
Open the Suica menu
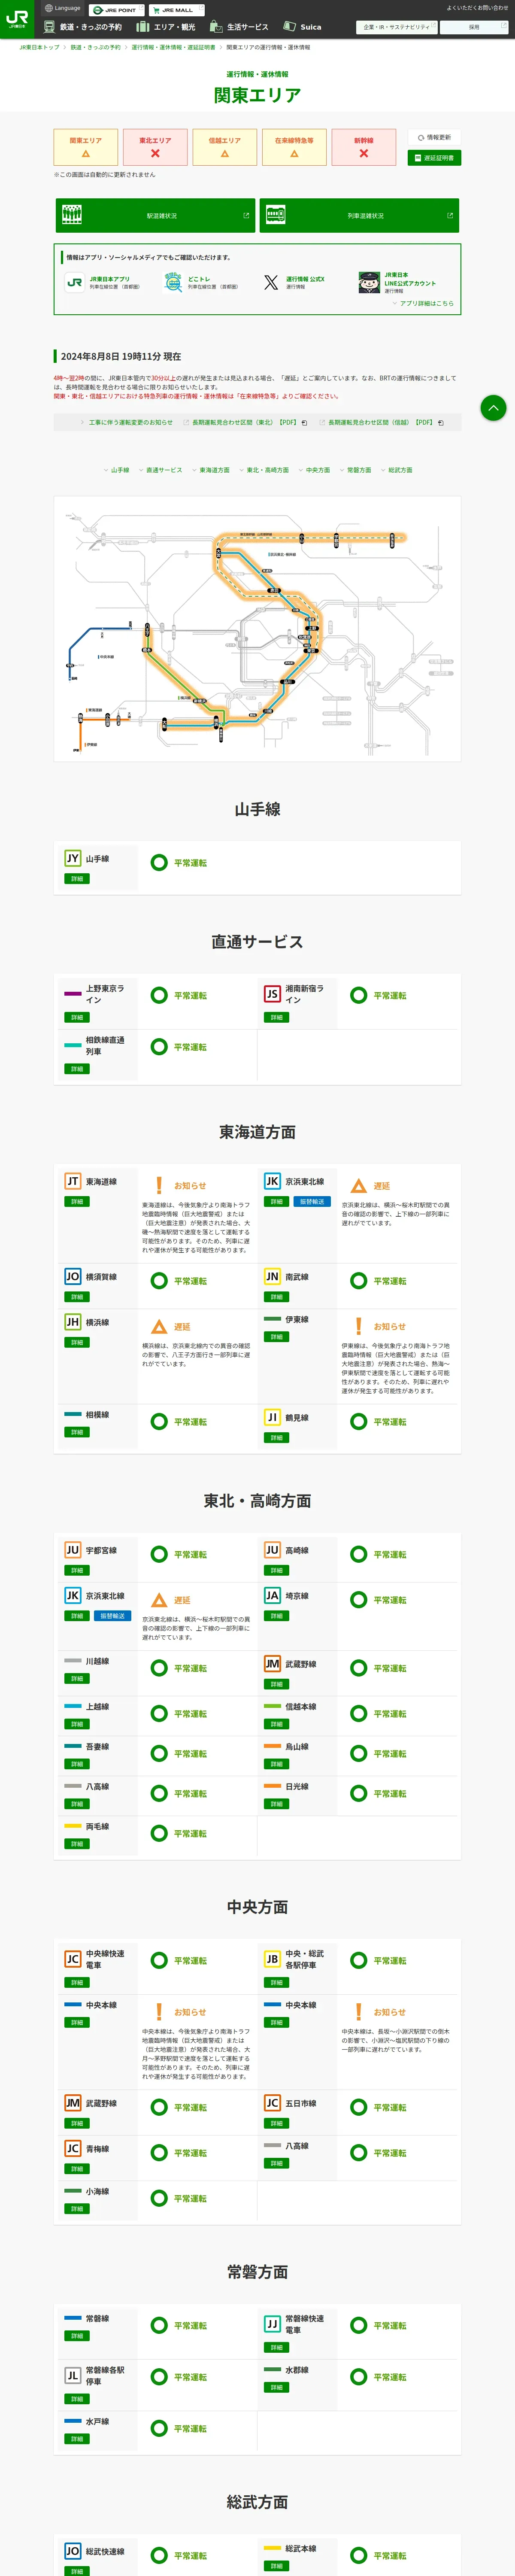pos(302,27)
